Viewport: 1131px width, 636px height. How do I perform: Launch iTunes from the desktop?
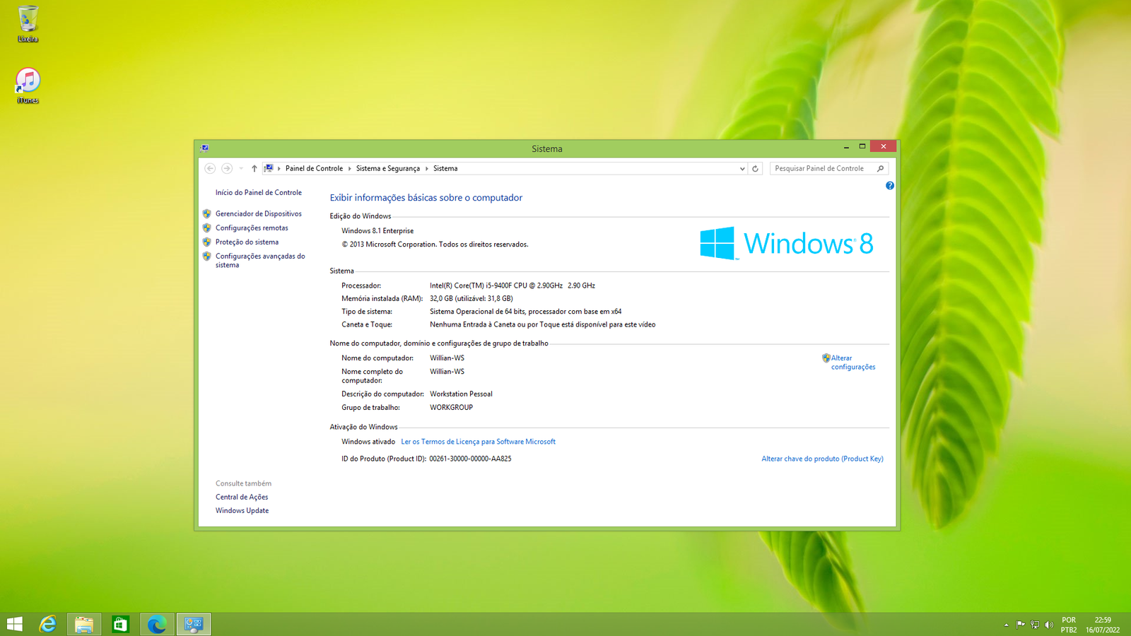27,79
